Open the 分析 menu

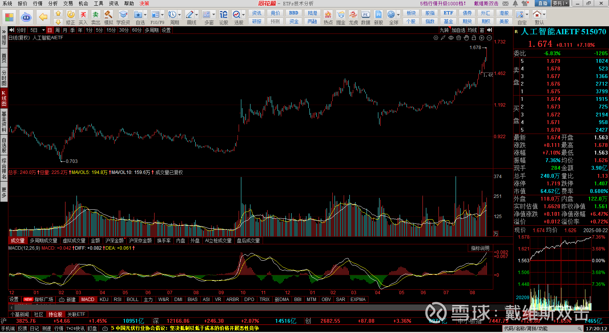click(53, 3)
